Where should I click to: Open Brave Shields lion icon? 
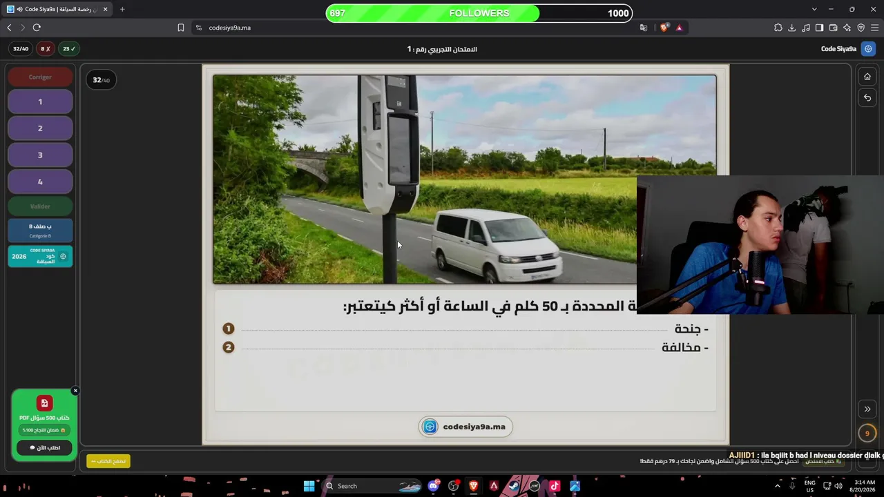point(664,28)
